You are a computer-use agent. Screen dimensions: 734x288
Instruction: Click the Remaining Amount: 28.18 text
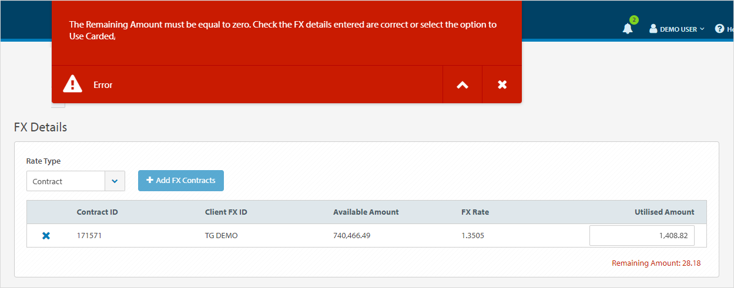[656, 263]
